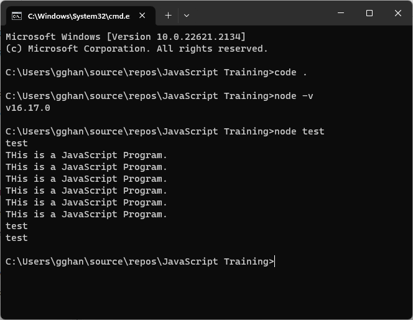Close the terminal window
Image resolution: width=413 pixels, height=320 pixels.
[397, 13]
